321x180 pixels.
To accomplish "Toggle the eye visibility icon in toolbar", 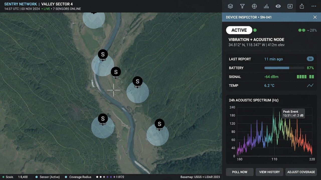I will pos(278,6).
